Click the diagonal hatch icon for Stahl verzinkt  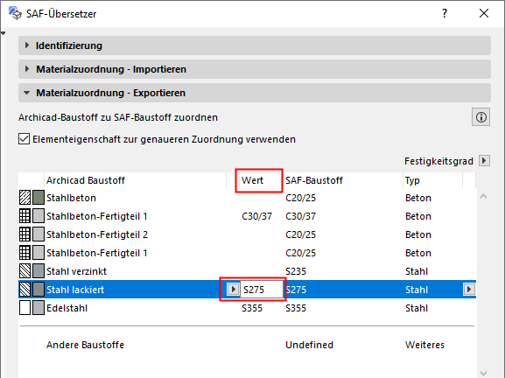click(x=25, y=271)
